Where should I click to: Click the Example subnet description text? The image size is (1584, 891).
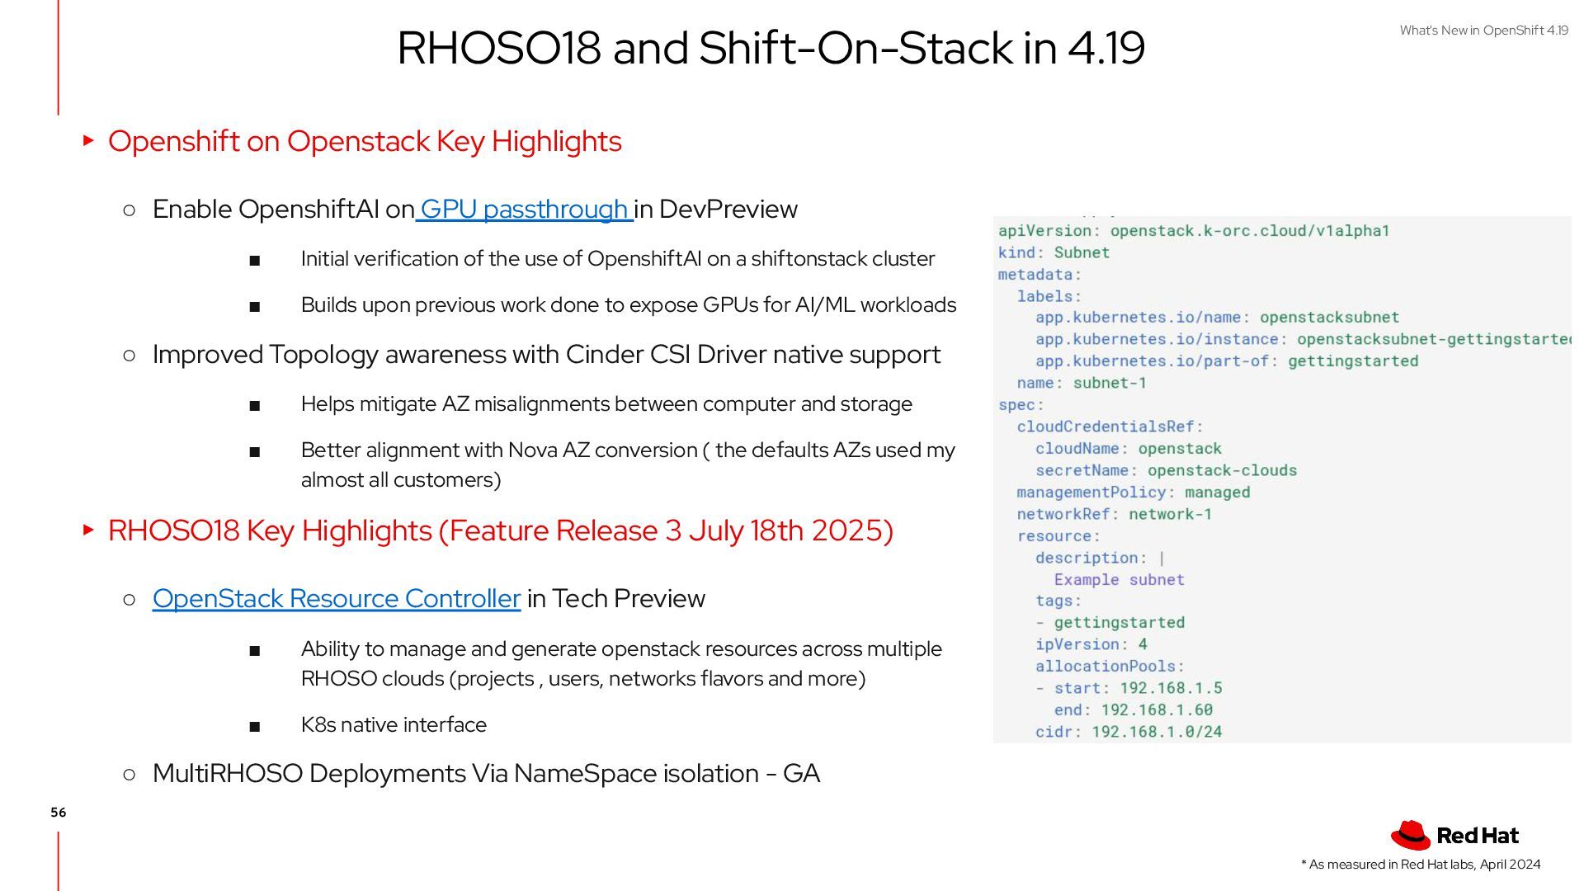pos(1119,580)
